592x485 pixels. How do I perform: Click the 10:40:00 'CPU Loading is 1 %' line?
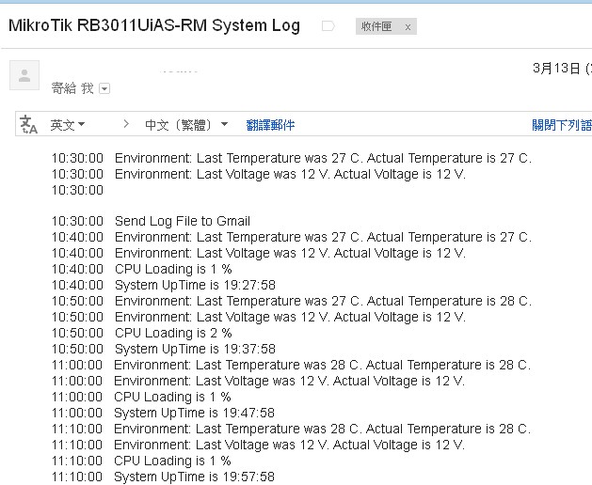(x=141, y=269)
